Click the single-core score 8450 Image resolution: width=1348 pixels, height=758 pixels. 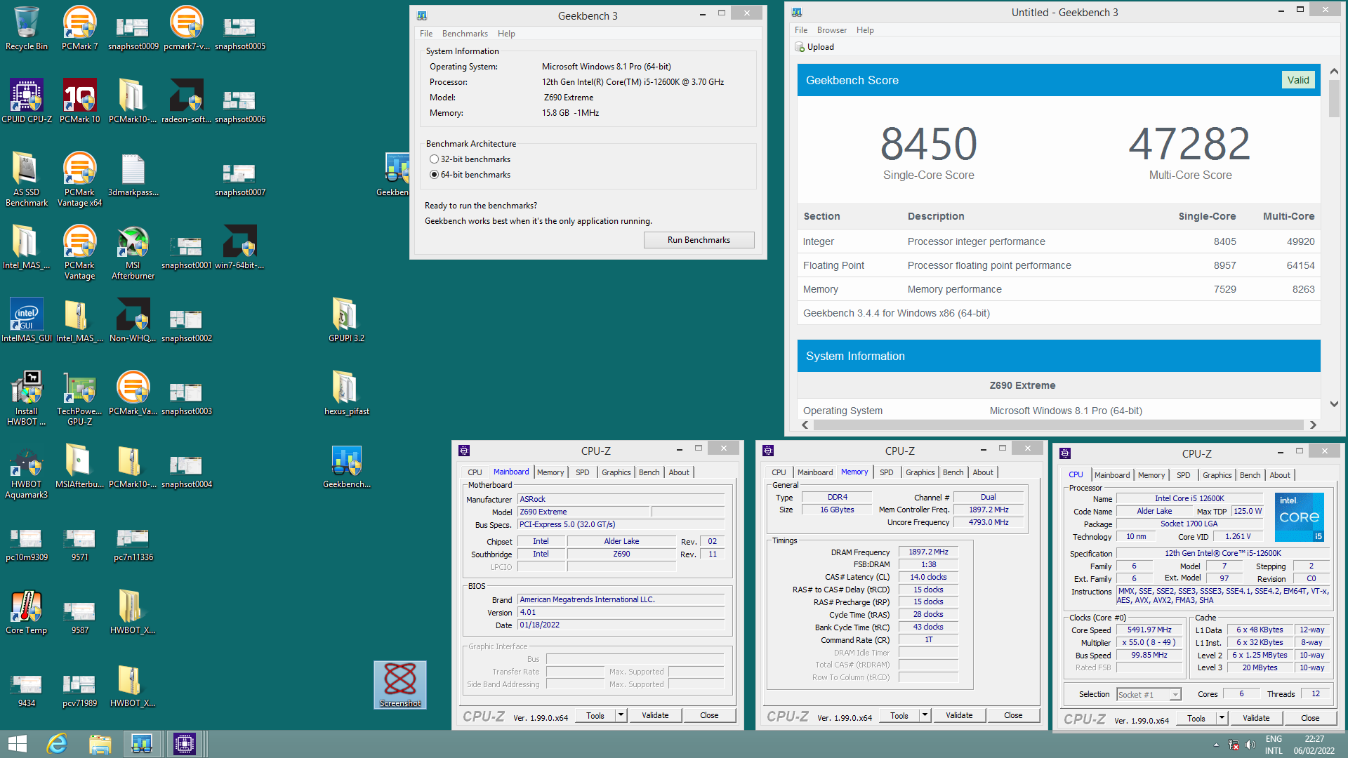[x=928, y=143]
